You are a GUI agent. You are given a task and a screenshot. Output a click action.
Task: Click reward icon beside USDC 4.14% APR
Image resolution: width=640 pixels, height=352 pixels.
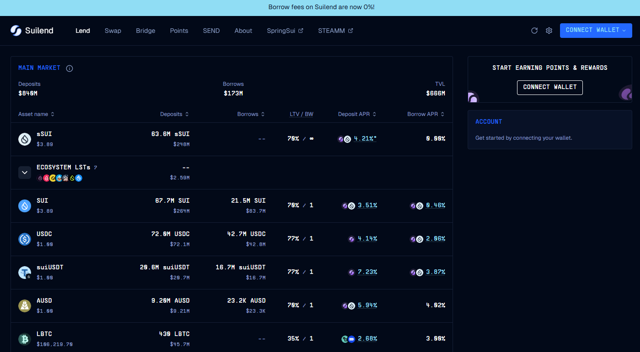[352, 239]
